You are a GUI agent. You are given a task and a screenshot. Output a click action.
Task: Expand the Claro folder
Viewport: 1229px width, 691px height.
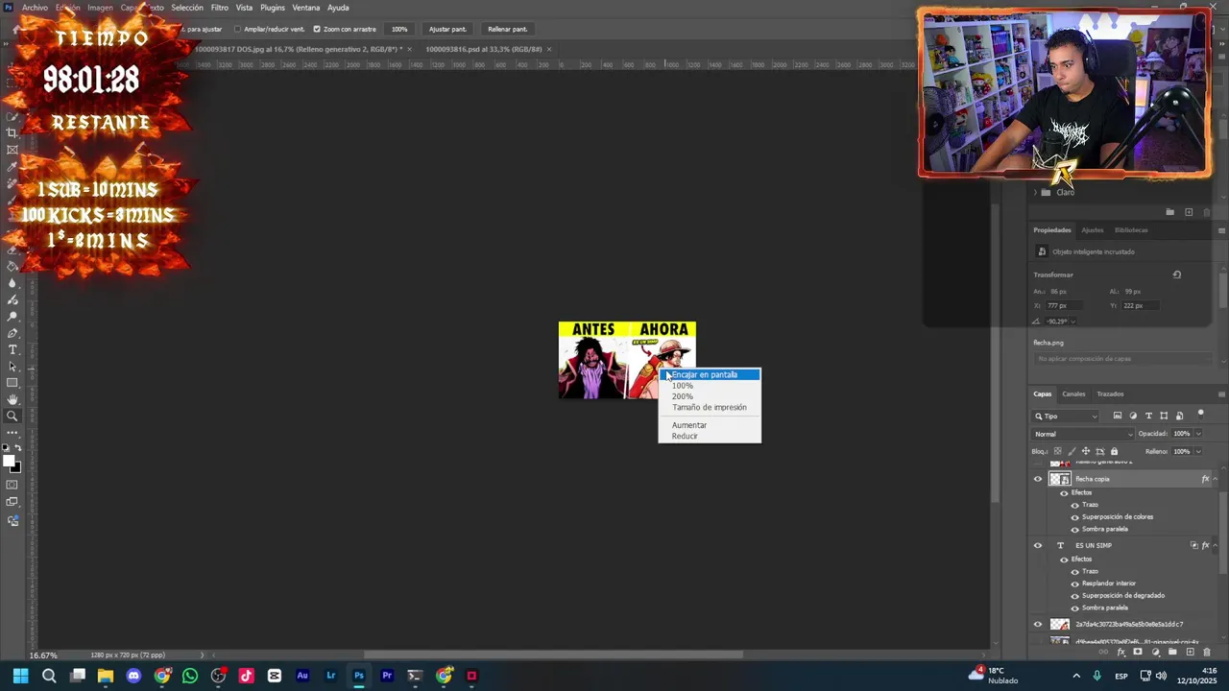(1036, 192)
